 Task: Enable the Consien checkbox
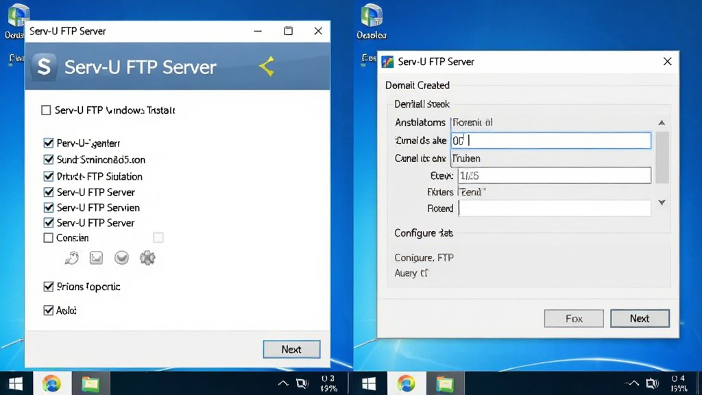coord(49,238)
